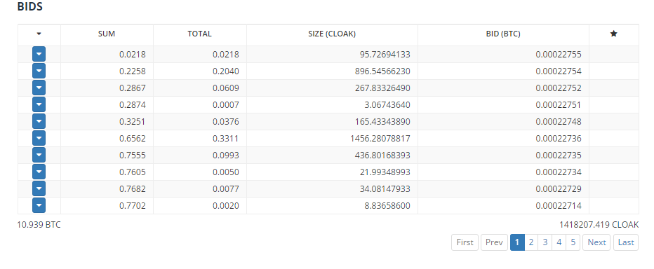
Task: Click bid price 0.00022748
Action: pyautogui.click(x=559, y=122)
